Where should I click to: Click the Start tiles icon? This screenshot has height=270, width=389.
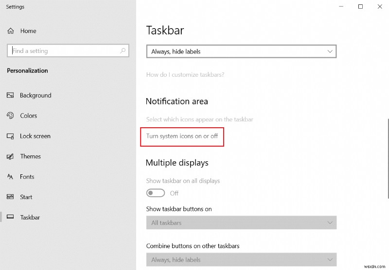10,197
